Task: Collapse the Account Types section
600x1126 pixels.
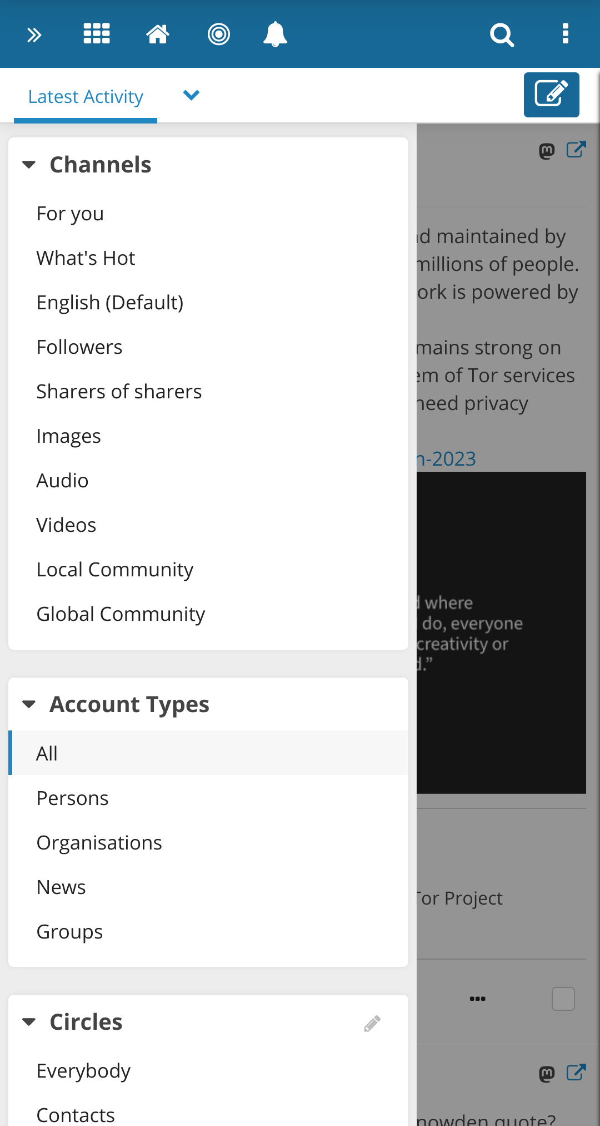Action: [x=29, y=705]
